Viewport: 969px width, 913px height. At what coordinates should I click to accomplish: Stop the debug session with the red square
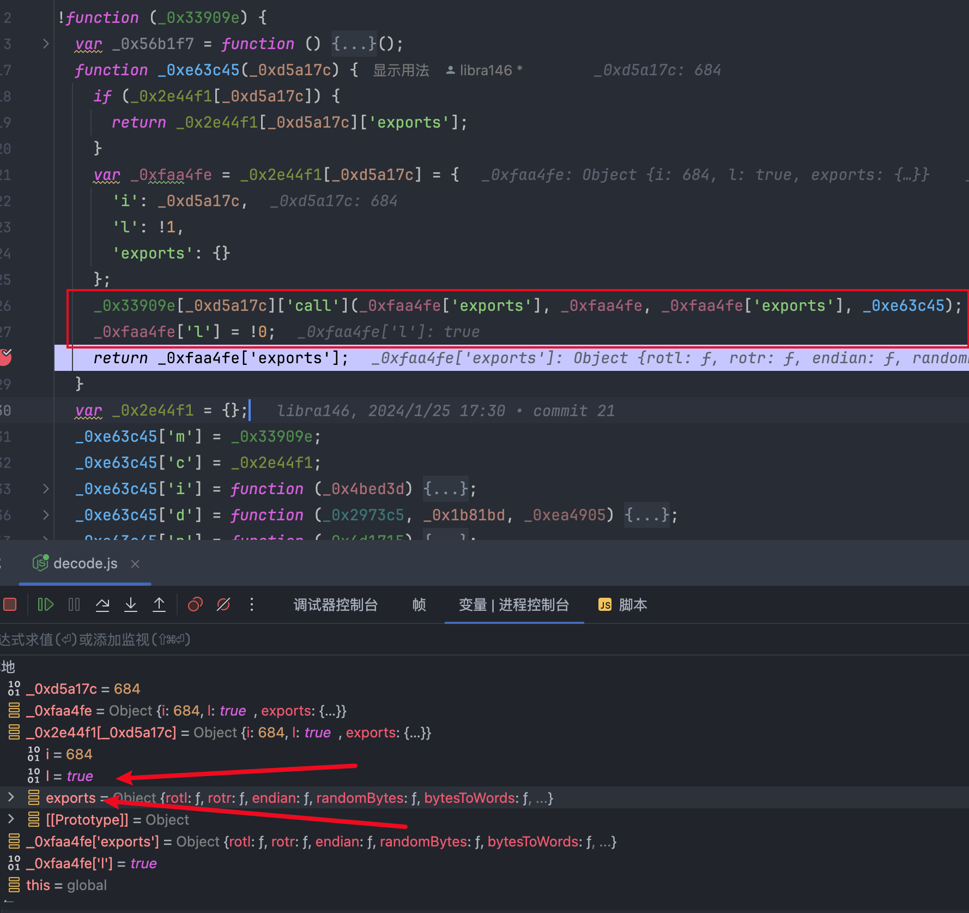(10, 604)
